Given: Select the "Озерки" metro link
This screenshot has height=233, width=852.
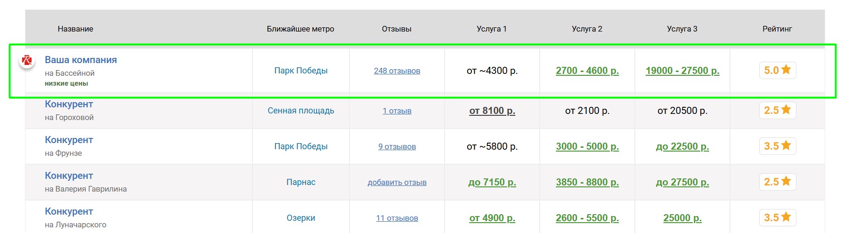Looking at the screenshot, I should pyautogui.click(x=300, y=218).
